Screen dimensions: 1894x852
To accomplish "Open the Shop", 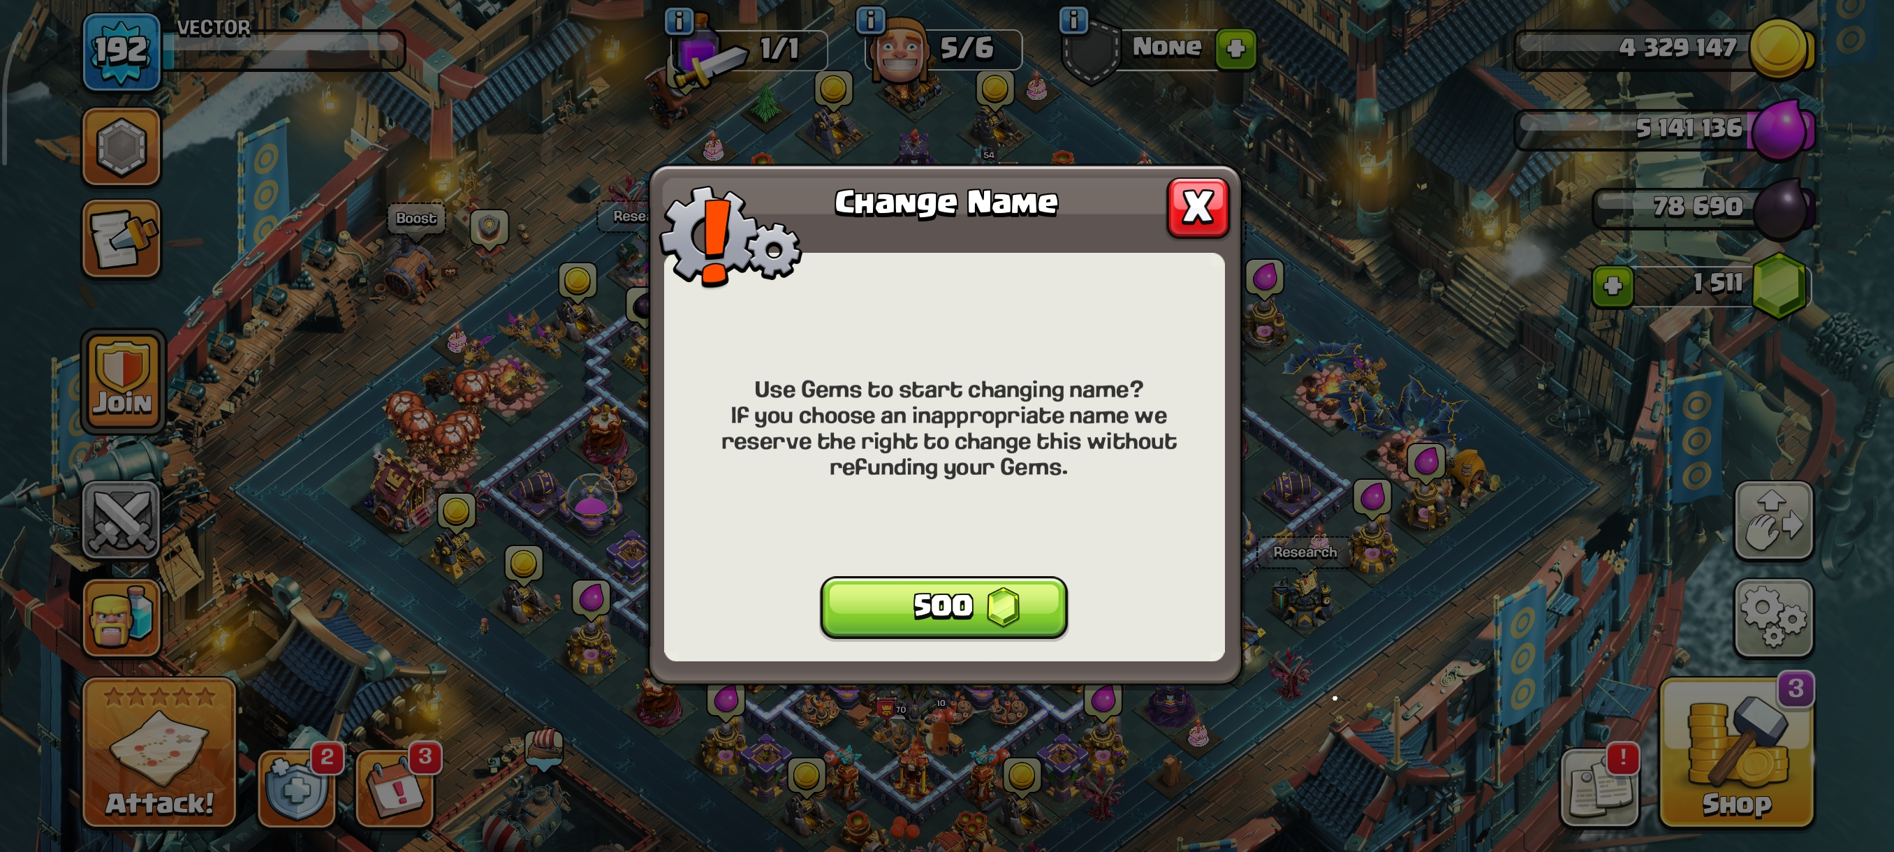I will [1736, 752].
